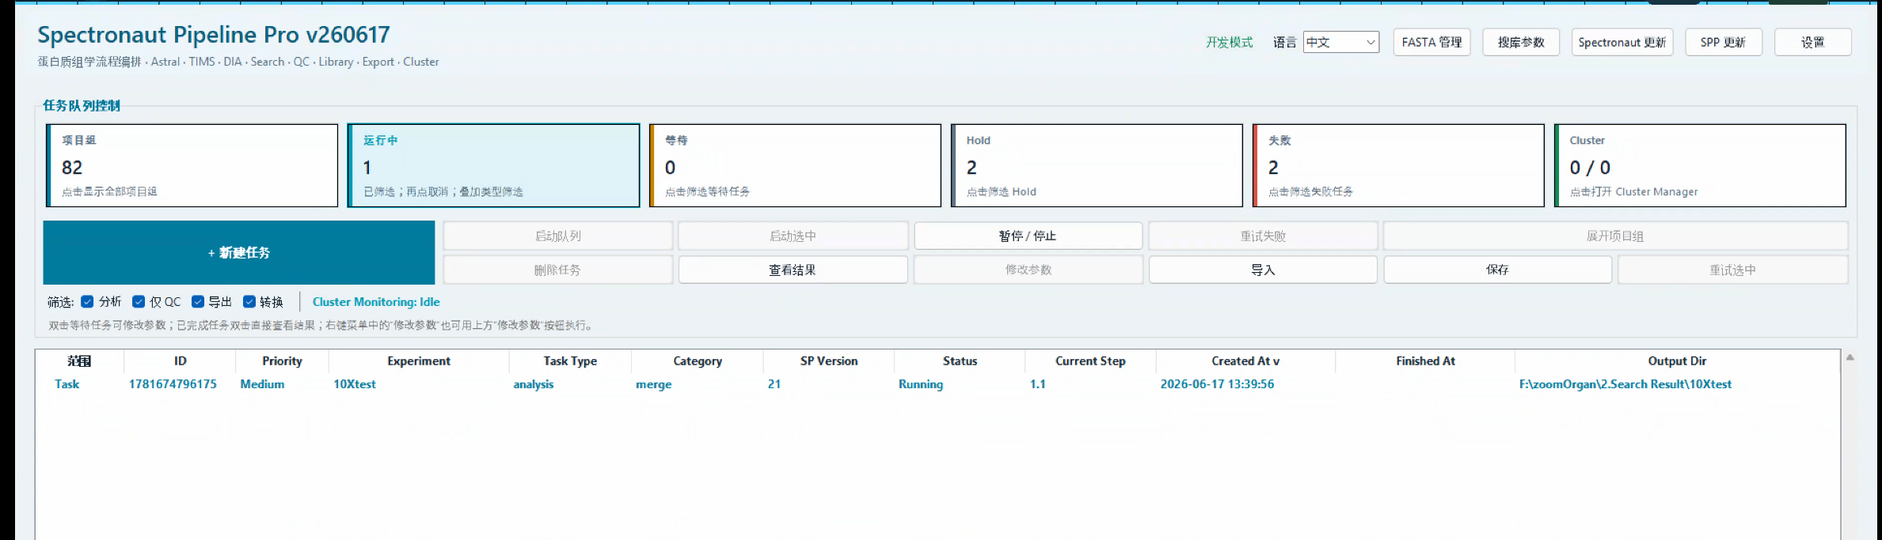Click the analysis task type cell

point(534,384)
